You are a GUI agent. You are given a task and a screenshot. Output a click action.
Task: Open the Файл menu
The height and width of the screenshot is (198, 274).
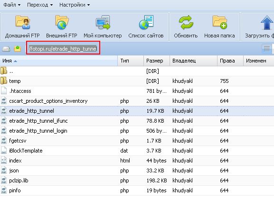(x=12, y=5)
